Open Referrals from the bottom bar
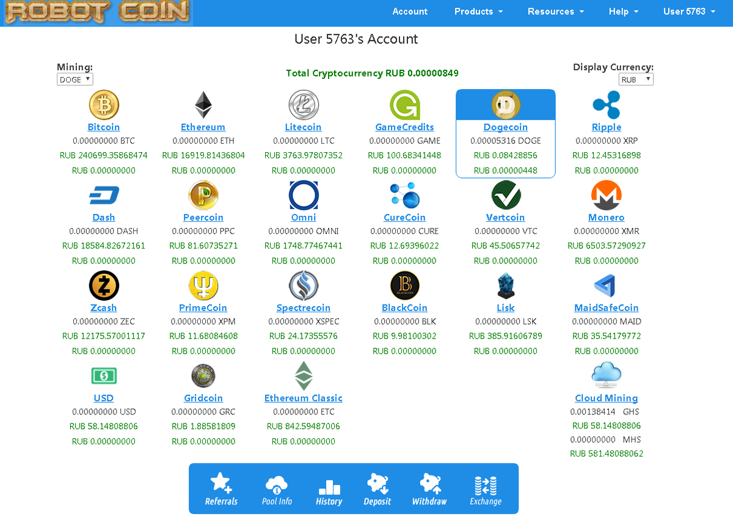Screen dimensions: 733x525 coord(221,490)
